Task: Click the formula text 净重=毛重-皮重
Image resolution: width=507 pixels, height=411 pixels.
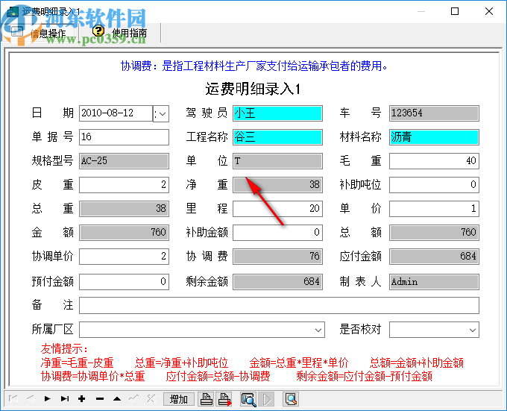Action: click(77, 363)
